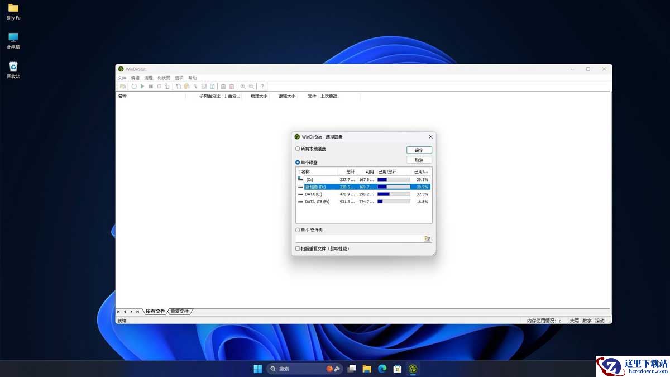
Task: Click the 逻辑大小 column header
Action: (287, 96)
